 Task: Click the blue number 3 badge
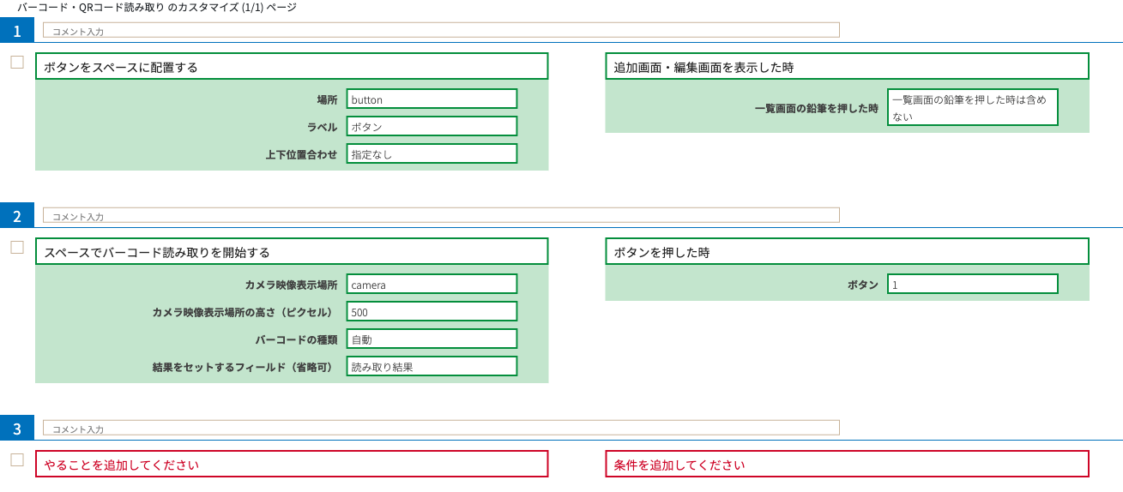coord(17,429)
